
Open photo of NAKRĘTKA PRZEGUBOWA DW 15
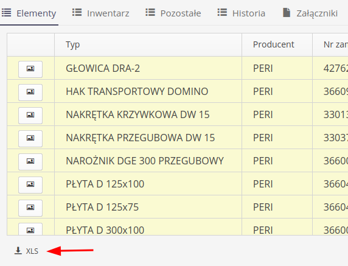point(30,139)
